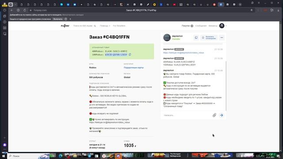This screenshot has height=159, width=283.
Task: Click 'Roblox' game name value
Action: [x=92, y=68]
